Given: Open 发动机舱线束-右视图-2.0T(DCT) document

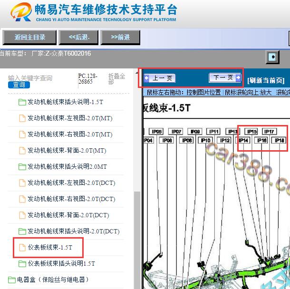Looking at the screenshot, I should tap(71, 199).
